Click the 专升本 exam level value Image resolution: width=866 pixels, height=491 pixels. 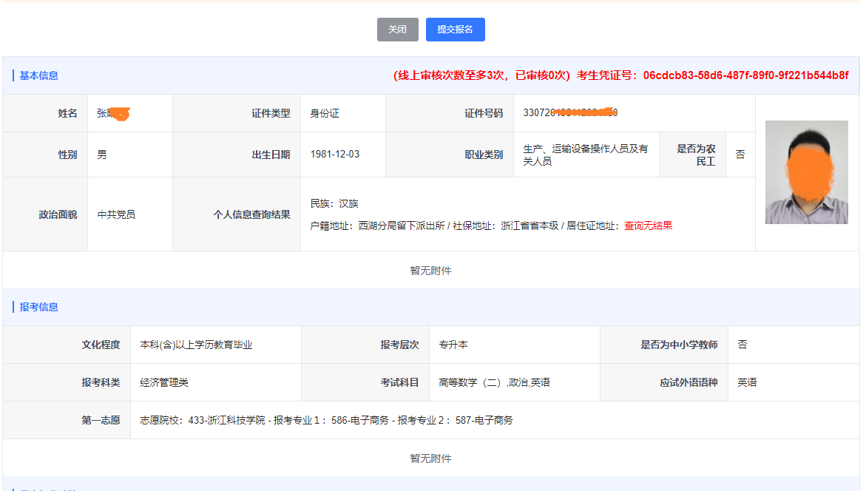pyautogui.click(x=453, y=345)
